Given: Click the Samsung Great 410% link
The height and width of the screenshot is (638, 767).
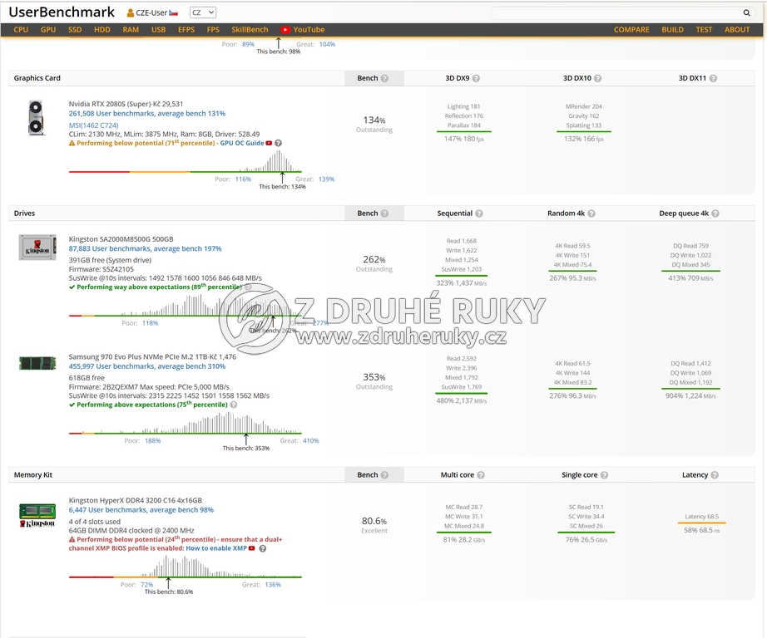Looking at the screenshot, I should pos(310,440).
